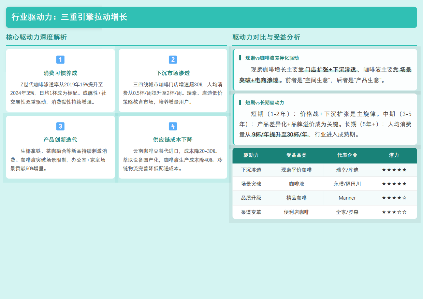
Task: Click the 驱动力 table header
Action: 251,155
